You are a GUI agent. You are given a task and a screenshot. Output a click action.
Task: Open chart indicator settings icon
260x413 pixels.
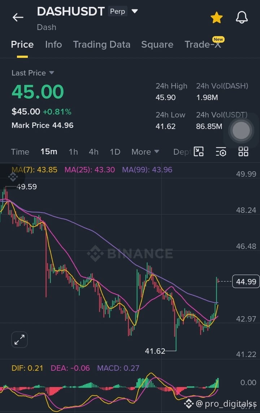coord(221,152)
